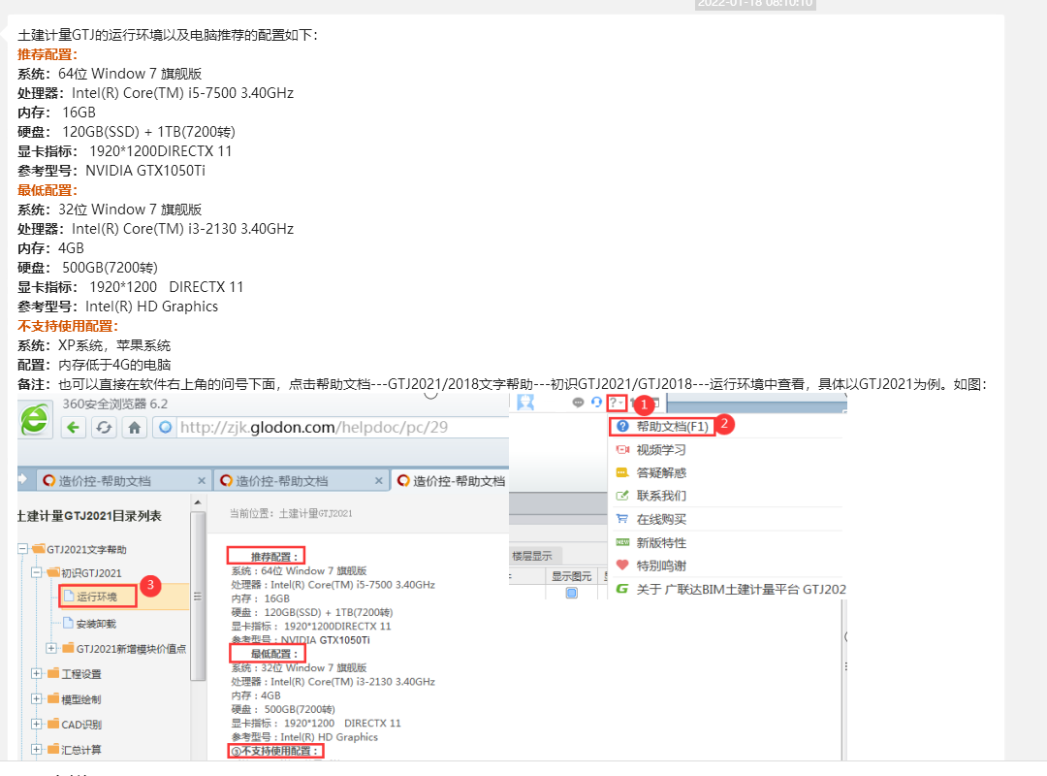Image resolution: width=1047 pixels, height=776 pixels.
Task: Expand the 模型绘制 tree node
Action: [37, 699]
